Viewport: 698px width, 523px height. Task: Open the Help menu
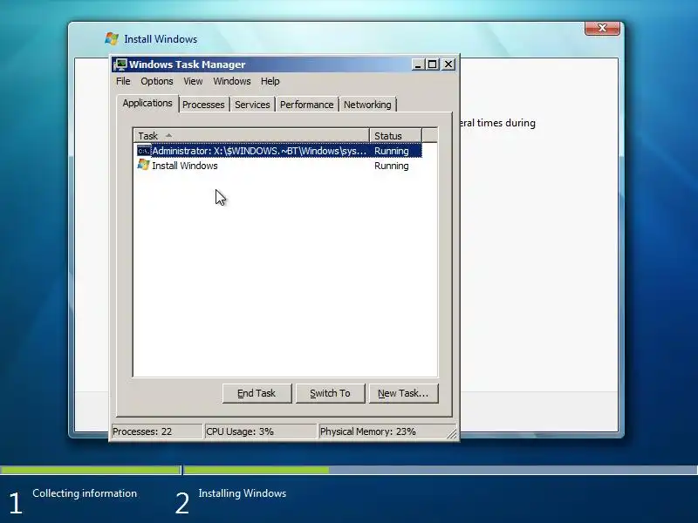pyautogui.click(x=270, y=81)
